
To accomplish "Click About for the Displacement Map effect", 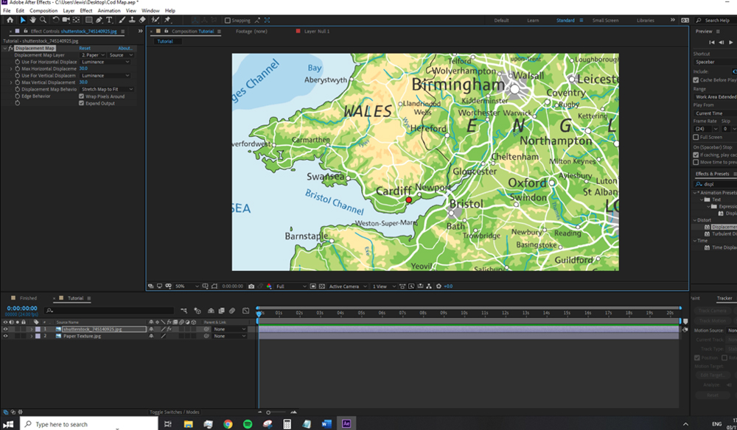I will (125, 49).
